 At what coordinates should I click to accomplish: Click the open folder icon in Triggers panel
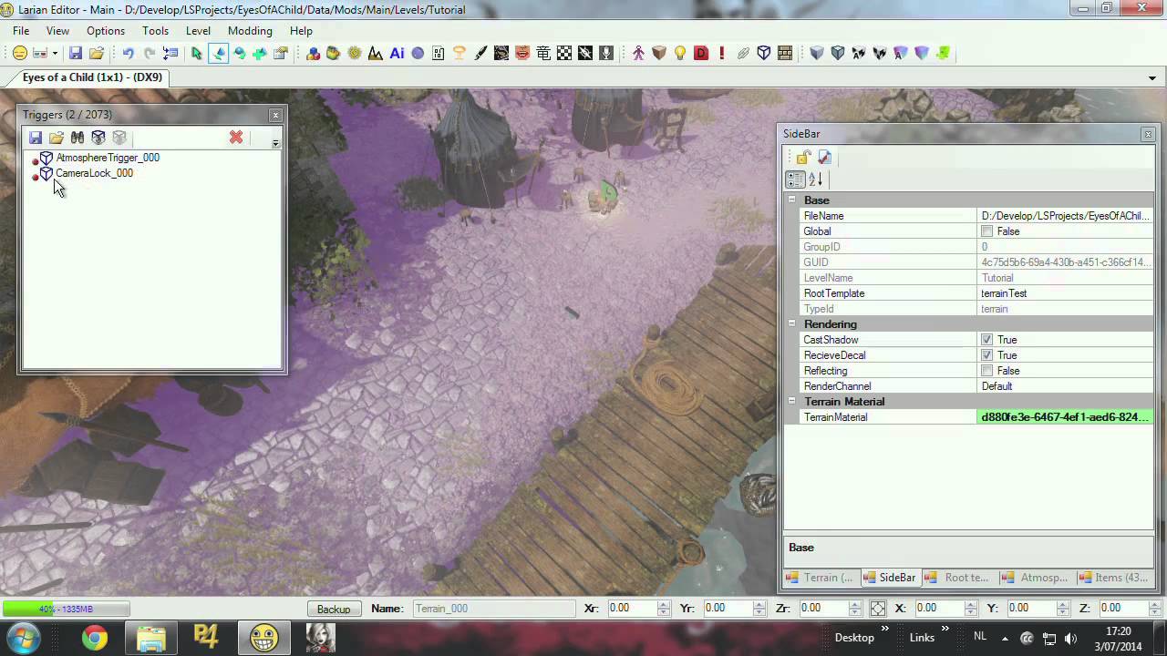click(57, 138)
